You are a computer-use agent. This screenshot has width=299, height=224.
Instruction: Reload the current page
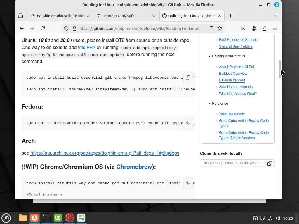(x=43, y=28)
